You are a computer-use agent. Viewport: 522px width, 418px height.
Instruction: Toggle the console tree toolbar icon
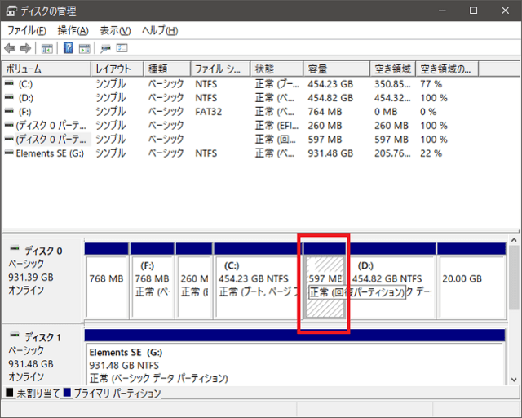47,48
